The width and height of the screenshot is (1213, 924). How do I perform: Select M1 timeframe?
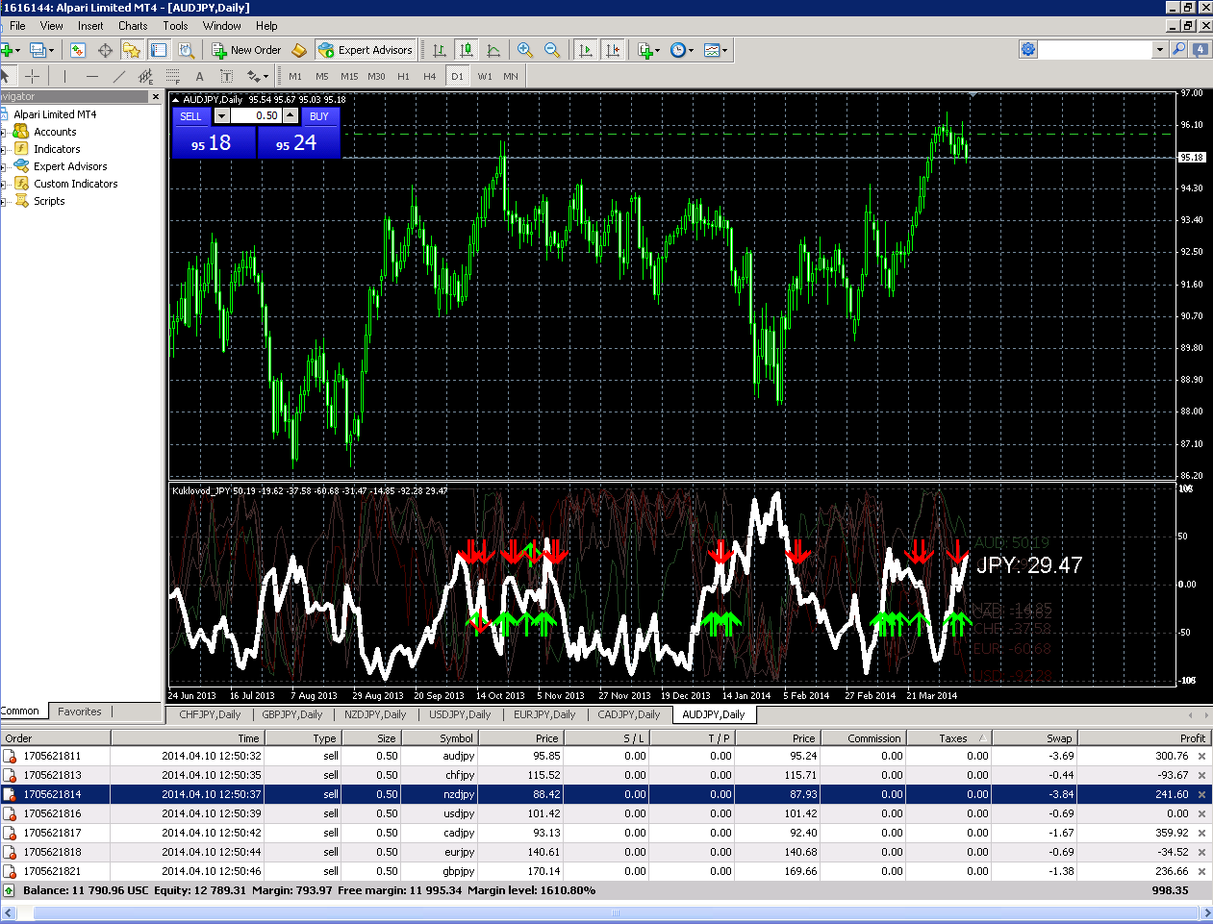point(295,76)
